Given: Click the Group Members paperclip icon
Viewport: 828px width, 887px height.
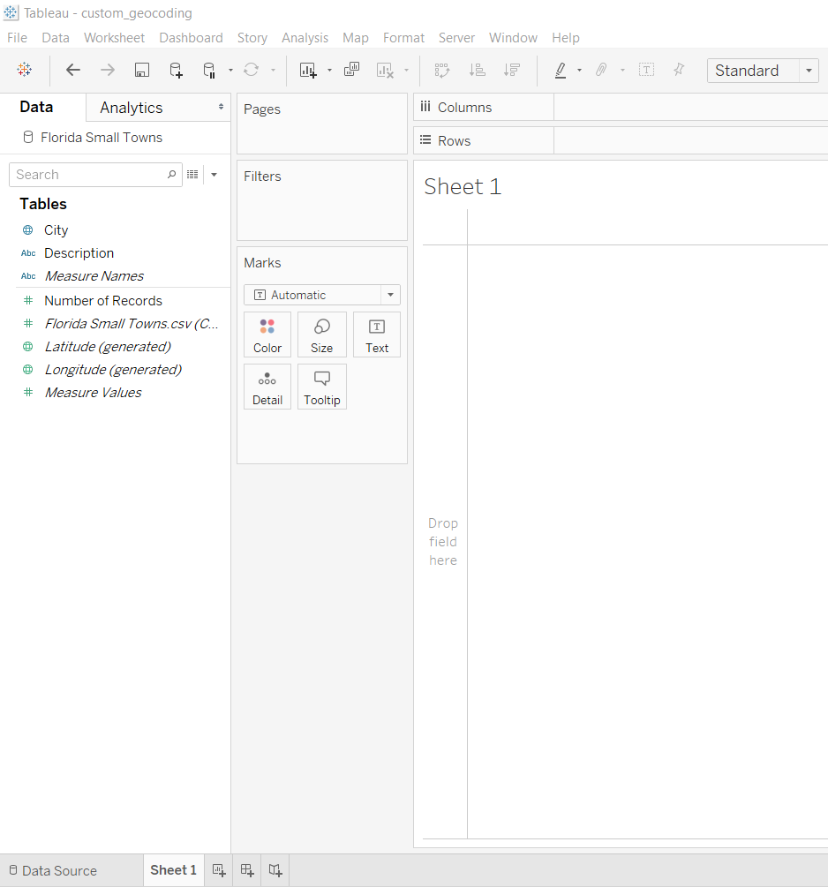Looking at the screenshot, I should tap(601, 70).
